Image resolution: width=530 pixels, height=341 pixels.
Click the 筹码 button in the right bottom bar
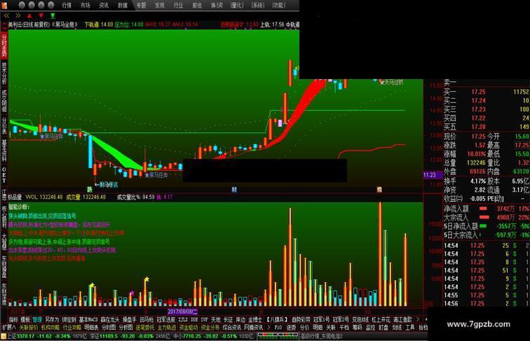[358, 328]
